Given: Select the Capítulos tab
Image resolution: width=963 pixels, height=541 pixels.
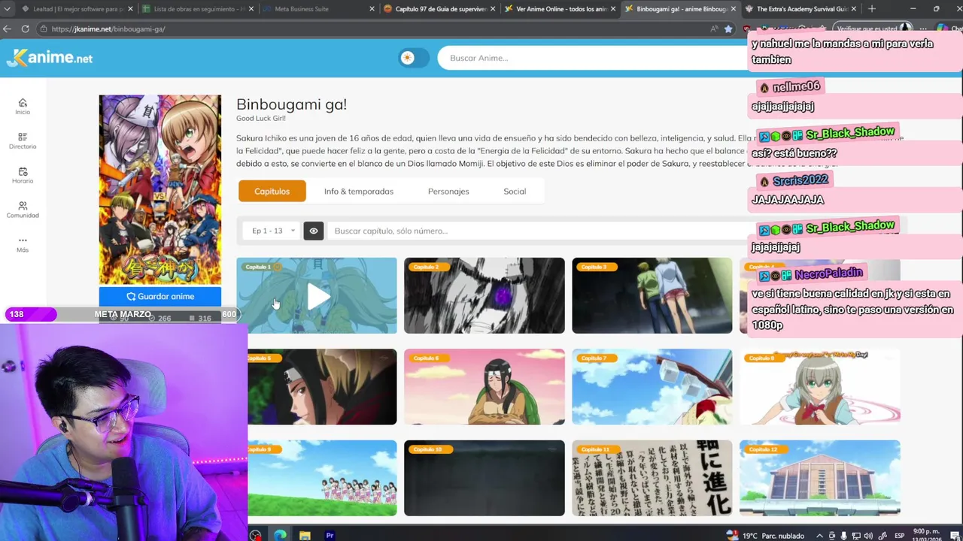Looking at the screenshot, I should click(x=272, y=191).
